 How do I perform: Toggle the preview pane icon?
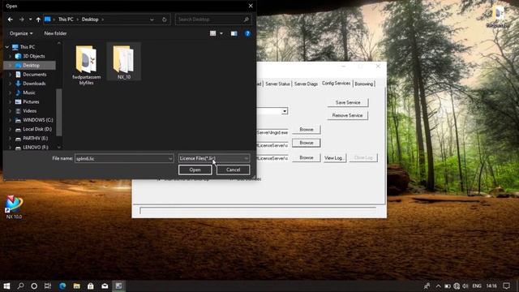pos(234,33)
